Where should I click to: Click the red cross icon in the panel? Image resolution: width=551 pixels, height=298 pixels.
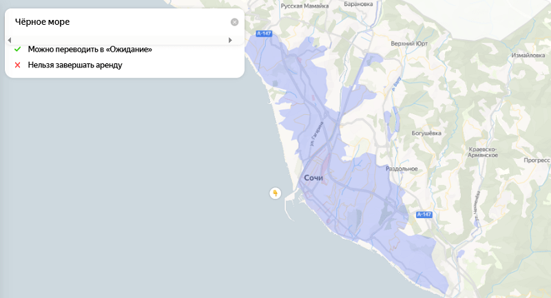pos(18,65)
